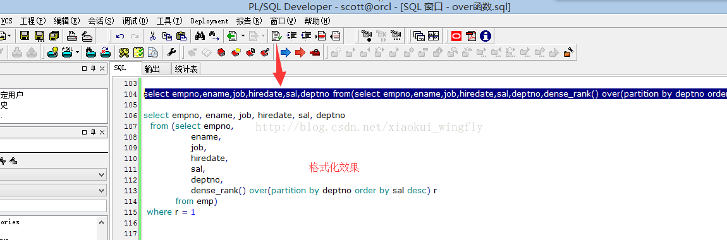Click the red toolbox icon
The image size is (727, 240).
coord(315,52)
